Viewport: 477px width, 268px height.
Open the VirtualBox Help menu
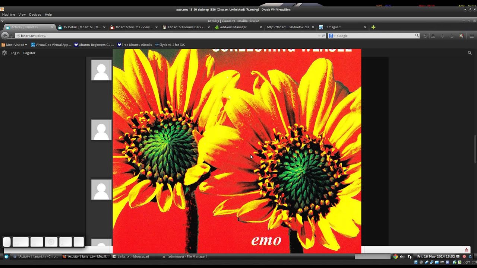(48, 15)
